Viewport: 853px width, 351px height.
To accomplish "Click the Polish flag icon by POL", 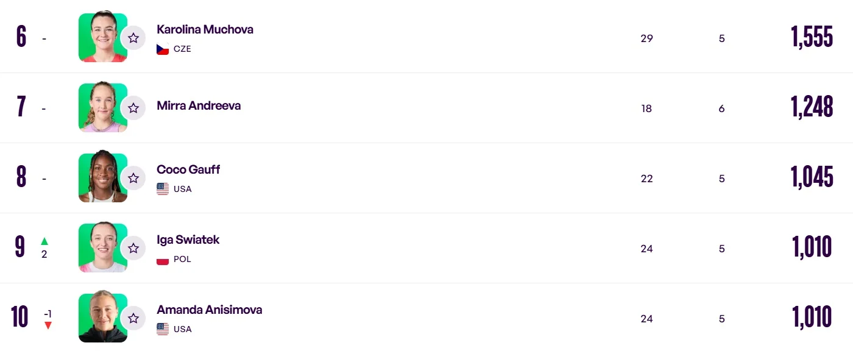I will 163,260.
